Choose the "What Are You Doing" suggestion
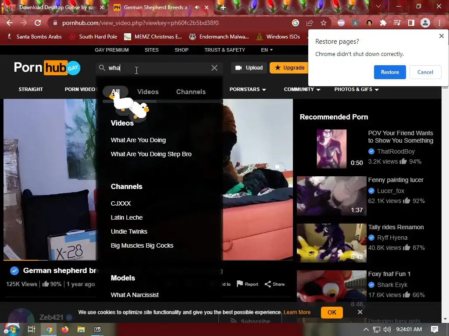The width and height of the screenshot is (449, 336). coord(138,140)
